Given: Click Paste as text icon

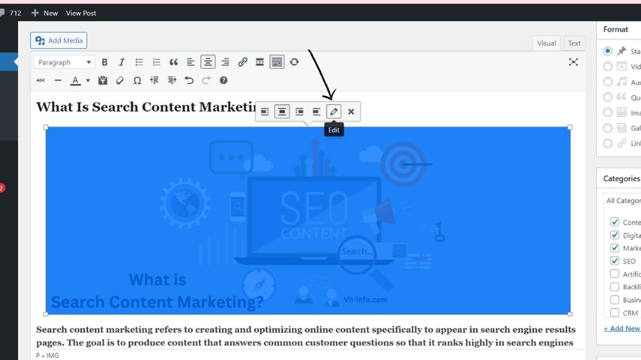Looking at the screenshot, I should pos(103,81).
